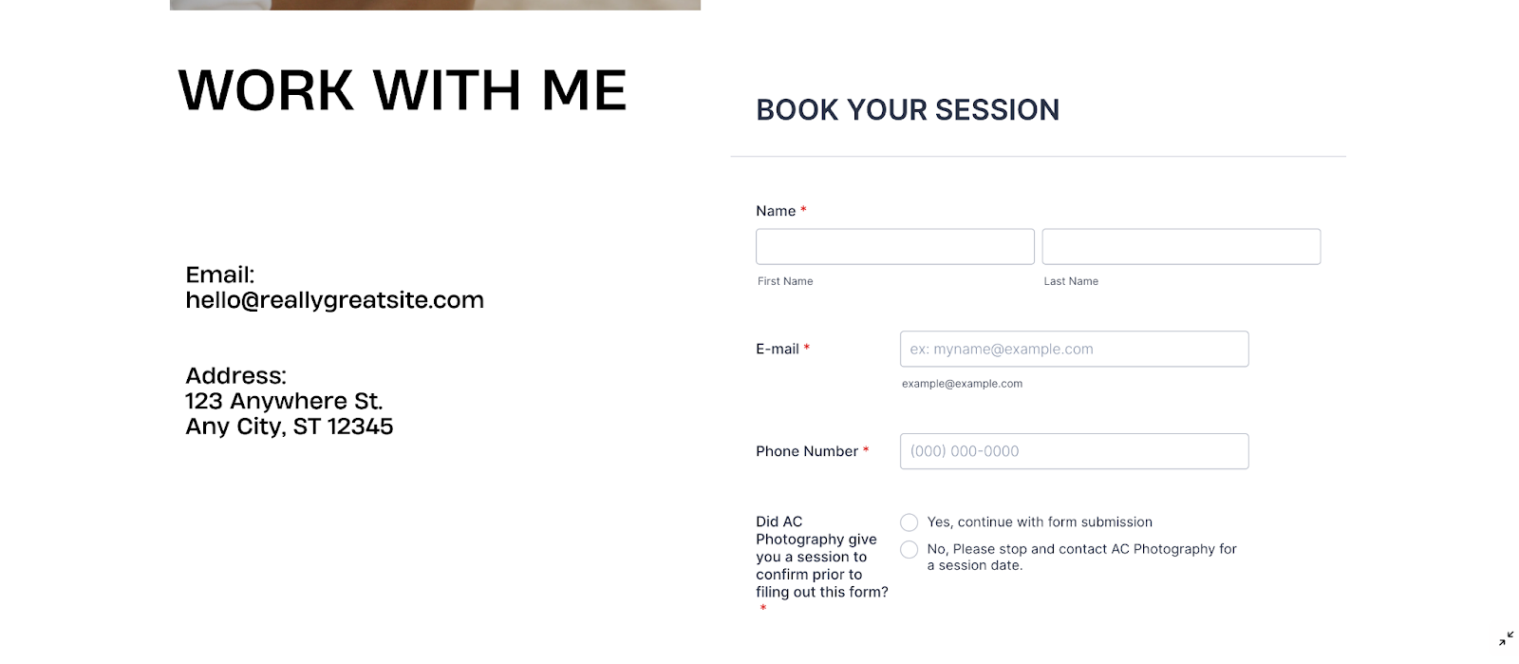Image resolution: width=1519 pixels, height=664 pixels.
Task: Click the hello@reallygreatsite.com email address
Action: [x=334, y=300]
